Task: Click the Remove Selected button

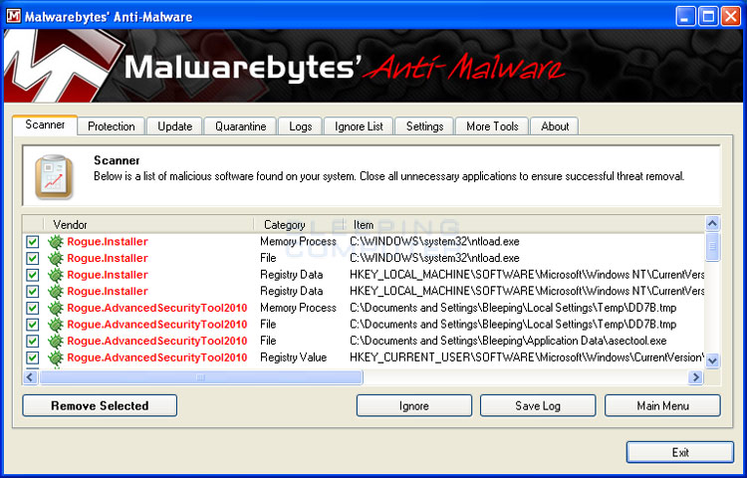Action: click(100, 405)
